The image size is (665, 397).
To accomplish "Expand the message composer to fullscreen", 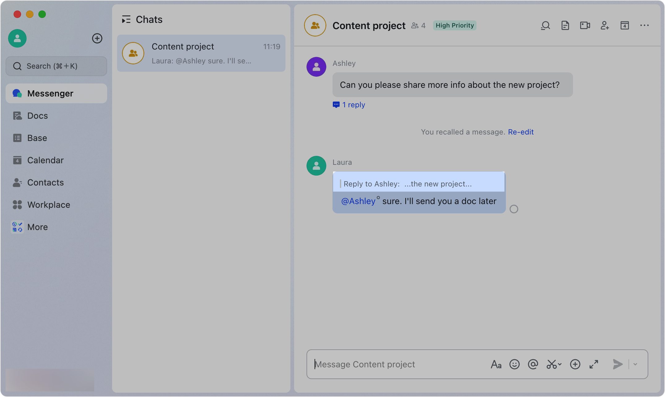I will click(593, 364).
